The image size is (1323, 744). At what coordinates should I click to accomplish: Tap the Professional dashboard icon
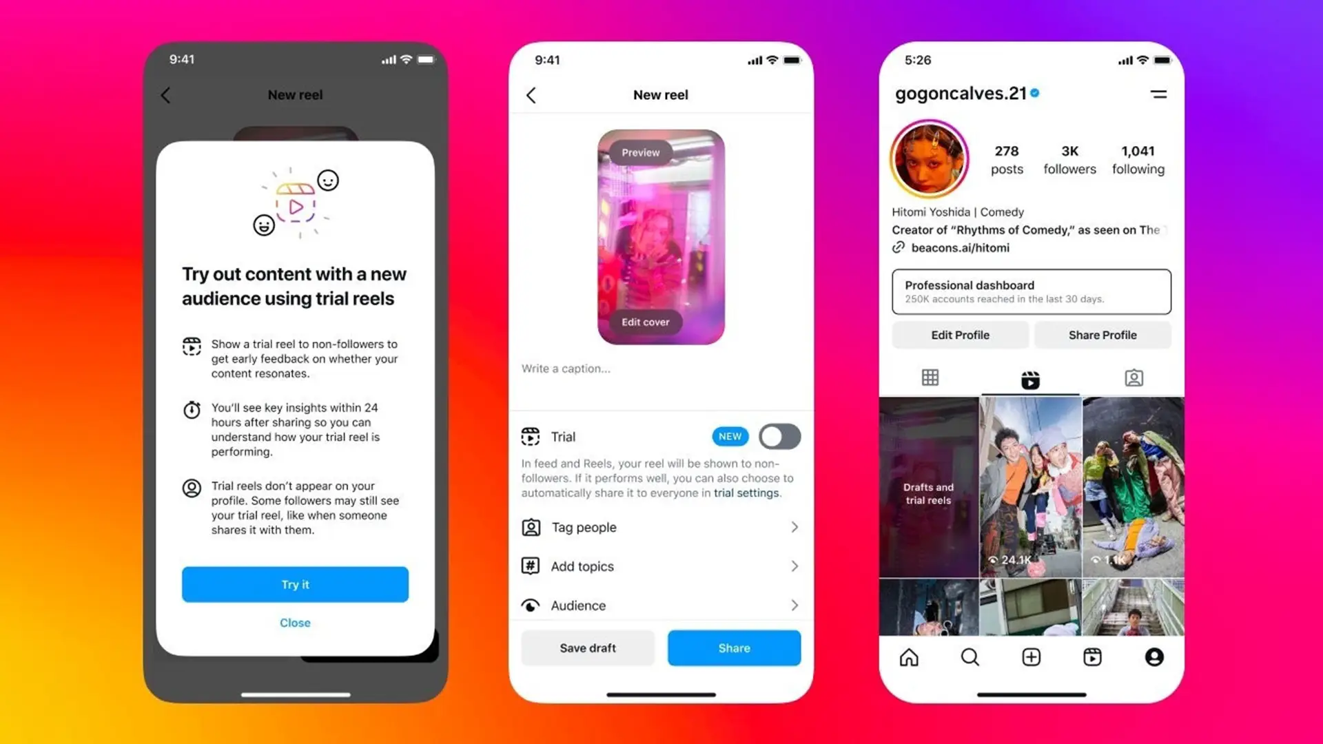(x=1030, y=291)
